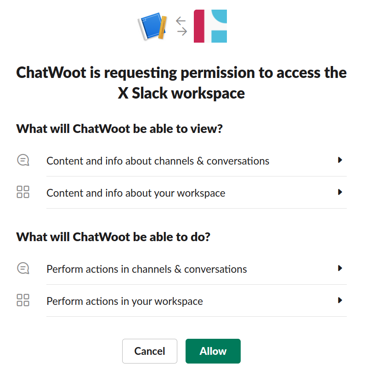367x375 pixels.
Task: Click the left-pointing arrow above the Slack logo
Action: click(180, 20)
